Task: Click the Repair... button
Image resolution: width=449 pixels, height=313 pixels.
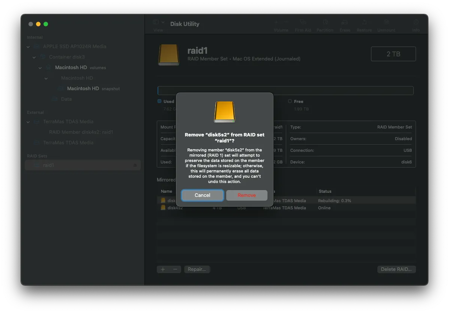Action: click(197, 269)
